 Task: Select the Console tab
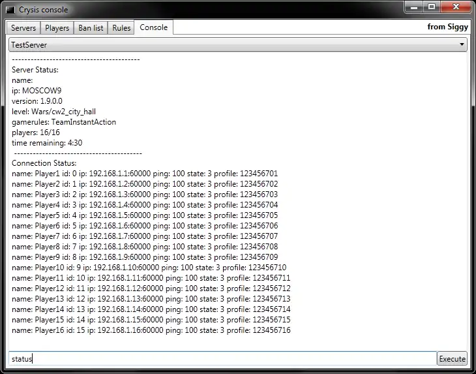(x=154, y=27)
